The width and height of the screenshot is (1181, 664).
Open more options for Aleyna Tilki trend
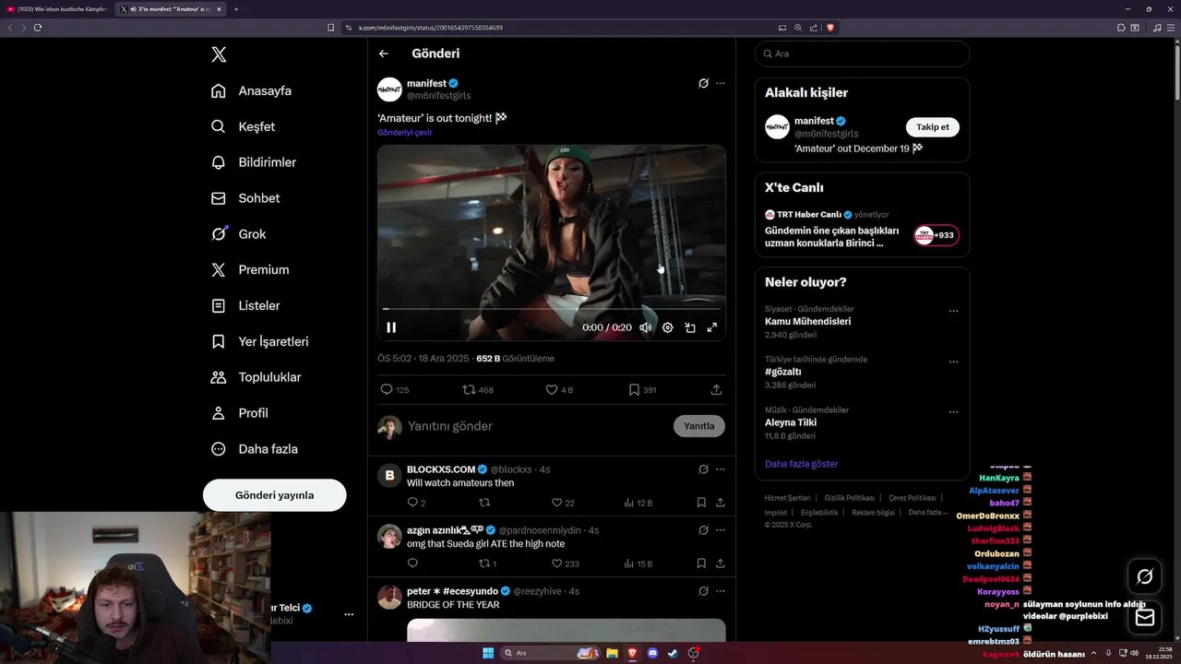click(x=954, y=412)
